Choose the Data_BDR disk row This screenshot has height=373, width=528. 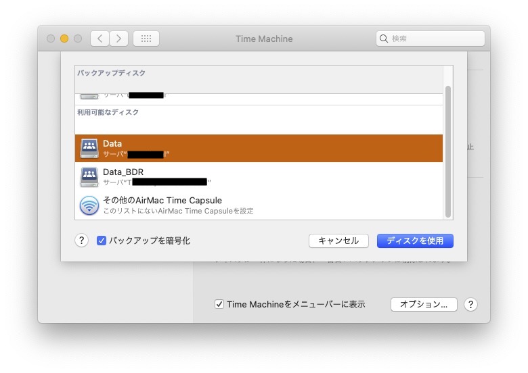259,177
